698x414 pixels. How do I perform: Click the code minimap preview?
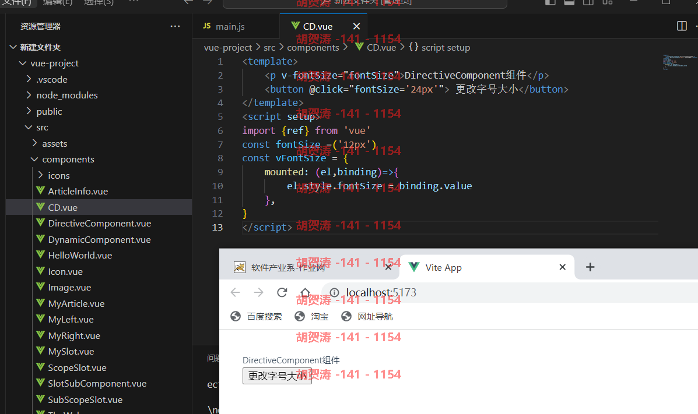(x=680, y=62)
